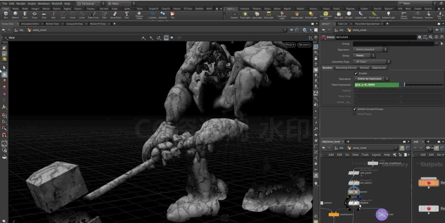The height and width of the screenshot is (223, 445).
Task: Open the Technical desktop selector dropdown
Action: click(x=91, y=4)
